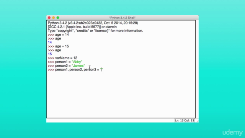
Task: Click the vertical scrollbar of the shell
Action: click(197, 69)
